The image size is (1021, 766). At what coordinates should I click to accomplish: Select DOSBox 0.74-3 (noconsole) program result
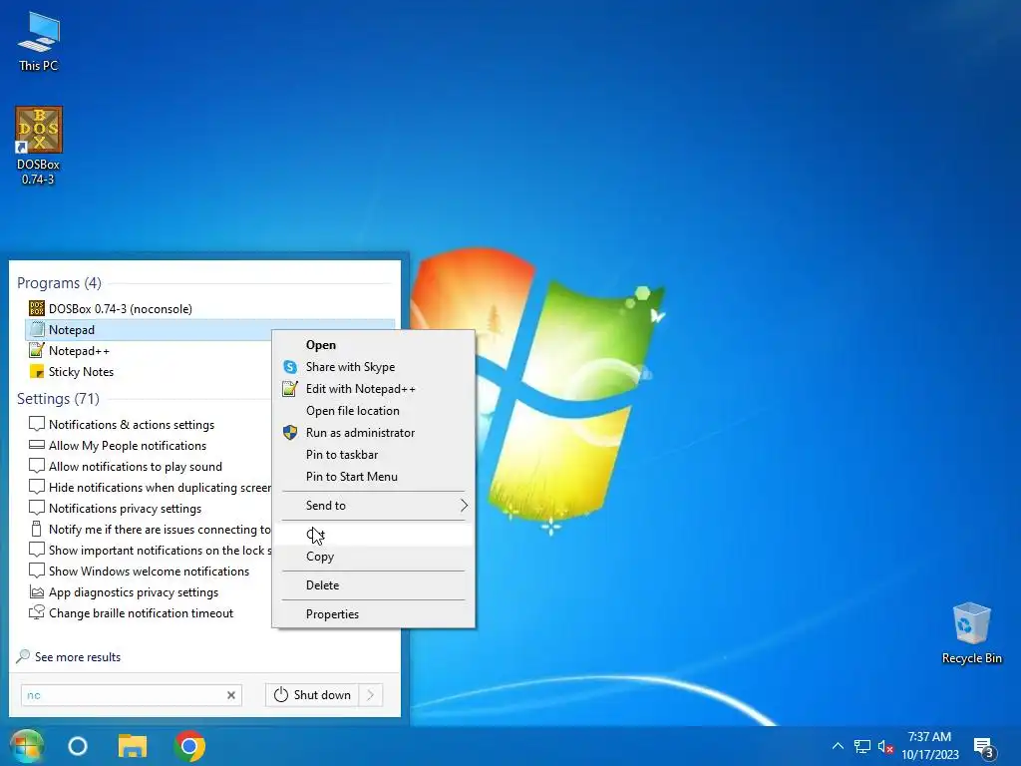click(x=209, y=309)
